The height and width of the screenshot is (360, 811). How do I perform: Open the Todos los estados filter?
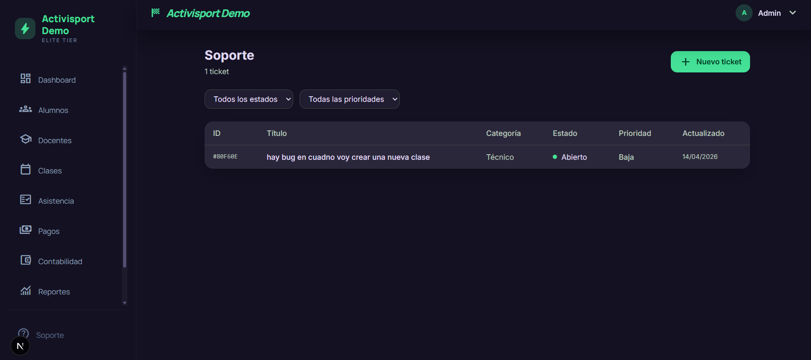point(249,99)
